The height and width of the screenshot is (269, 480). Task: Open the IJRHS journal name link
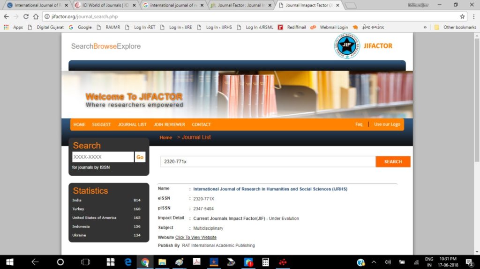coord(270,189)
